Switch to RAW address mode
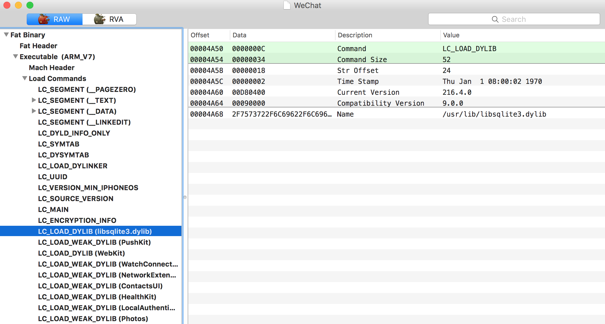Viewport: 605px width, 324px height. click(x=55, y=19)
